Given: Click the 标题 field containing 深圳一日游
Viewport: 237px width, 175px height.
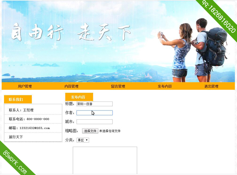Looking at the screenshot, I should 95,104.
